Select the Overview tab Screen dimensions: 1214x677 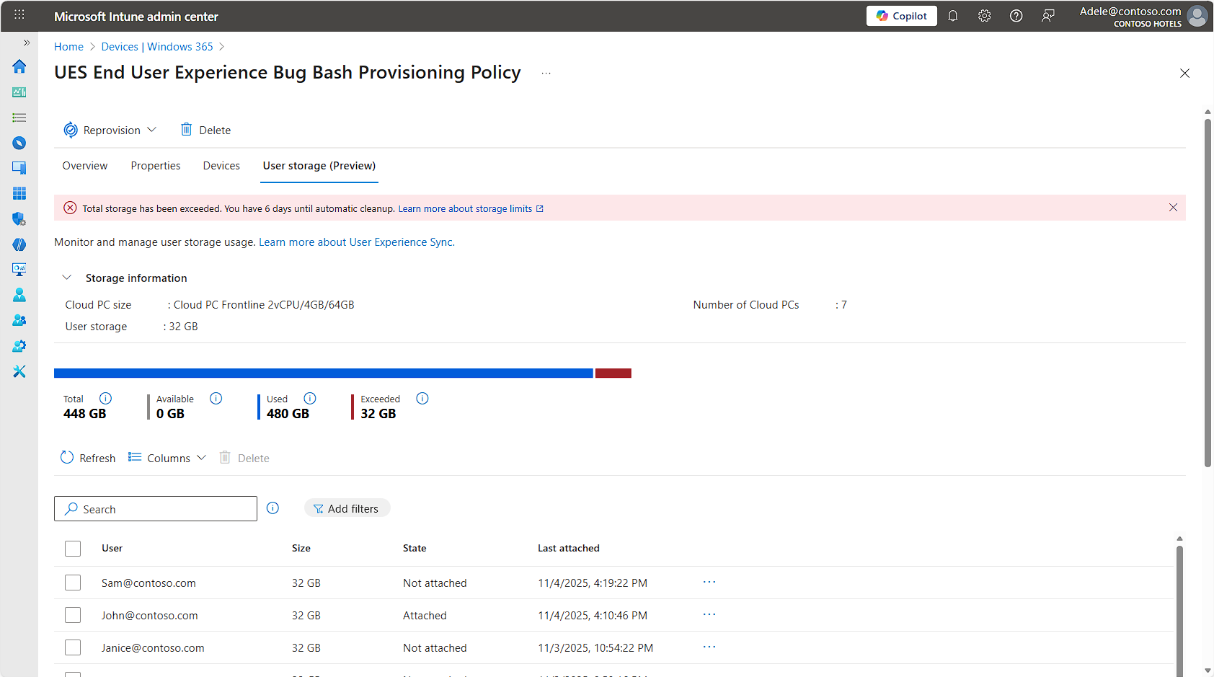tap(84, 166)
